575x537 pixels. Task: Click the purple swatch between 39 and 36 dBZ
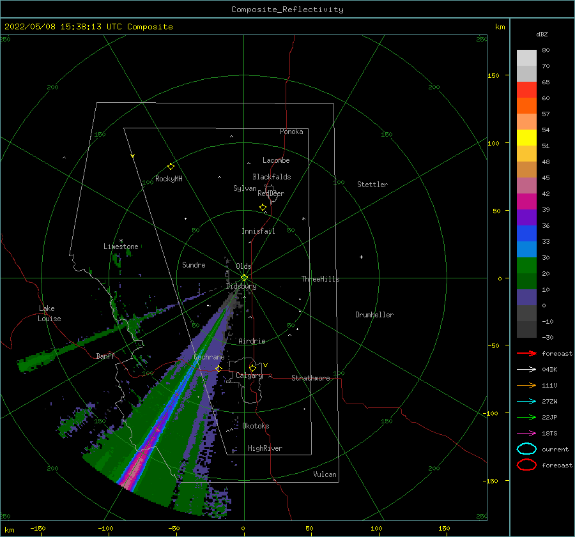[x=526, y=217]
